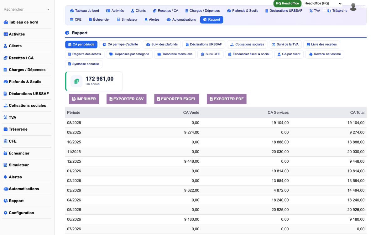Switch to Clients top tab
The image size is (376, 235).
point(138,11)
